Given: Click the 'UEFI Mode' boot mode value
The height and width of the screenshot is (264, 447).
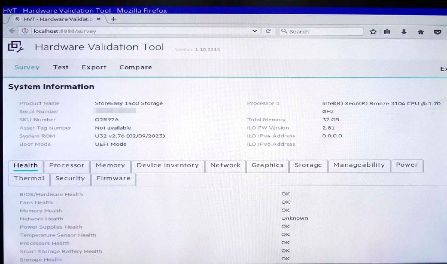Looking at the screenshot, I should point(111,144).
